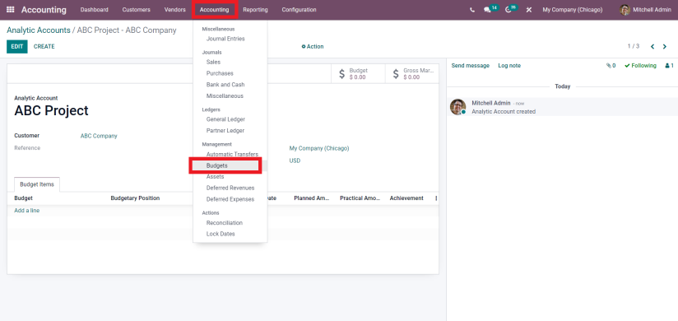Open ABC Company customer link
Screen dimensions: 678x321
point(99,136)
